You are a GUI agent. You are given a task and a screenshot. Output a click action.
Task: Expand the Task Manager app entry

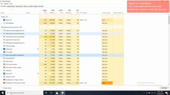pyautogui.click(x=2, y=23)
